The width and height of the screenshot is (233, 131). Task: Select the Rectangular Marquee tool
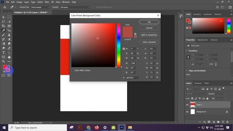9,17
